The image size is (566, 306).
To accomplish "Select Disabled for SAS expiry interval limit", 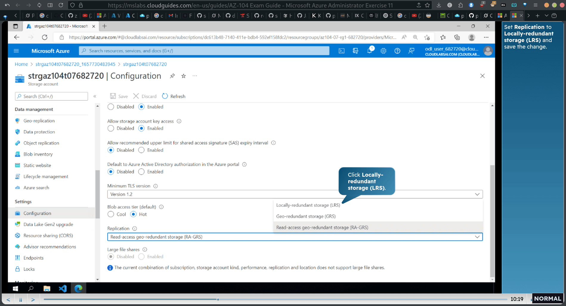I will tap(111, 150).
